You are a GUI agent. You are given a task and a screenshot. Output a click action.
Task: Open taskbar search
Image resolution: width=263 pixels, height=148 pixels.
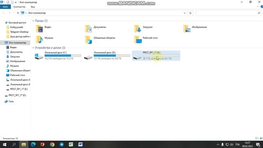[x=14, y=144]
